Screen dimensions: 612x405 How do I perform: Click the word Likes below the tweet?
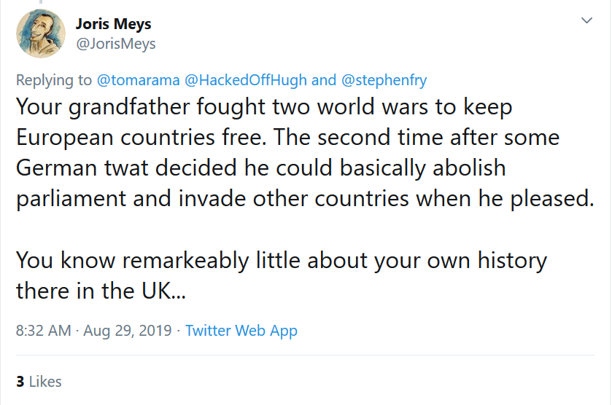tap(45, 382)
